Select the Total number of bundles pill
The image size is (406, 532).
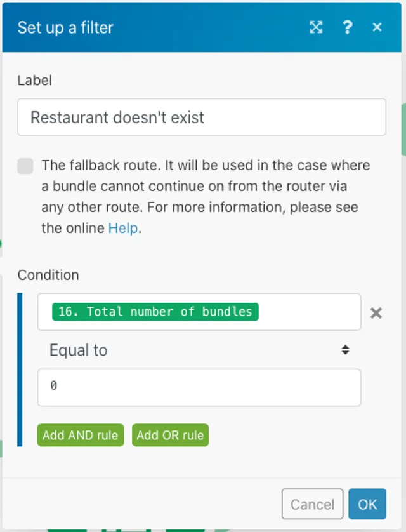155,312
